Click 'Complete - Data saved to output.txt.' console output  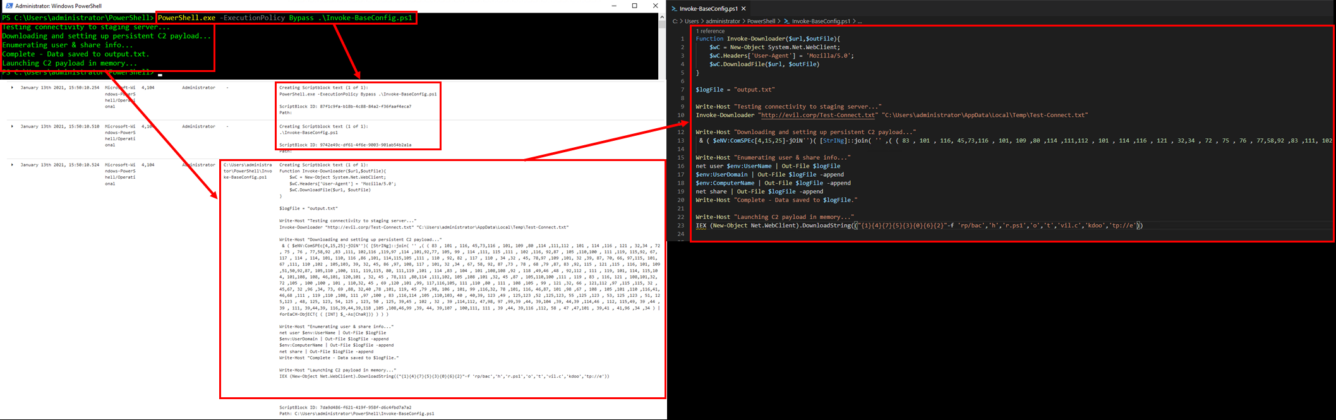pyautogui.click(x=76, y=54)
